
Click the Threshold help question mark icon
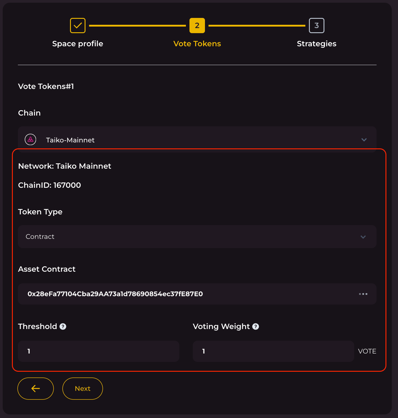[x=63, y=326]
